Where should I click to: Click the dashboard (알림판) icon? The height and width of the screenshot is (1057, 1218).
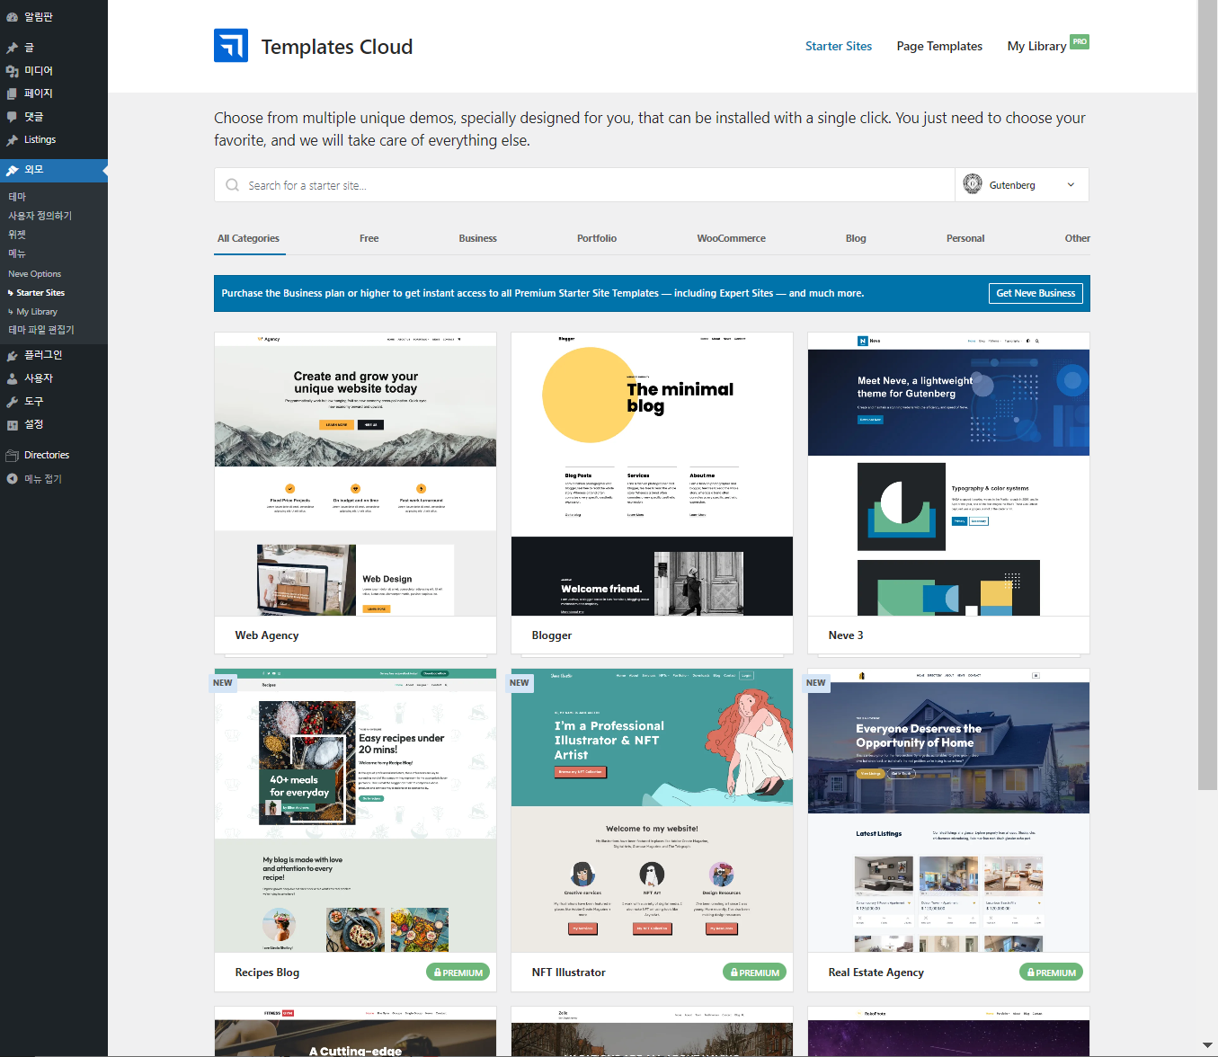pyautogui.click(x=12, y=17)
